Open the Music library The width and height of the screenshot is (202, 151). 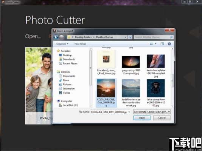(x=66, y=80)
